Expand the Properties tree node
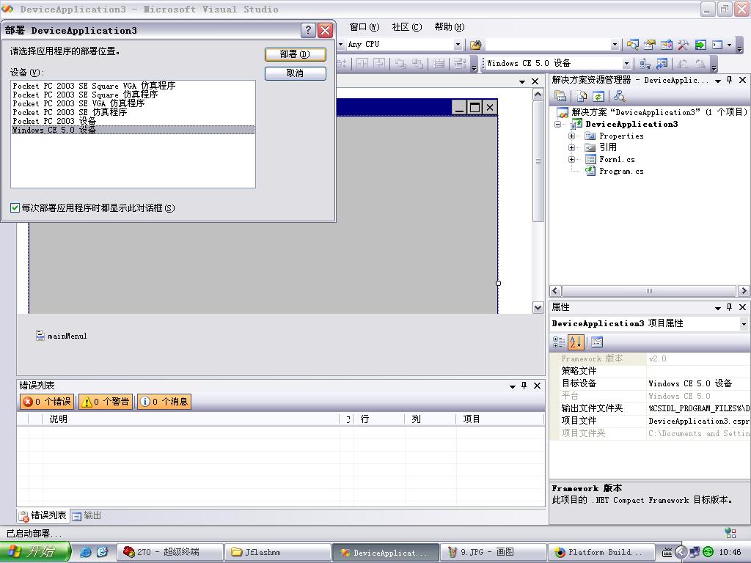 point(571,136)
